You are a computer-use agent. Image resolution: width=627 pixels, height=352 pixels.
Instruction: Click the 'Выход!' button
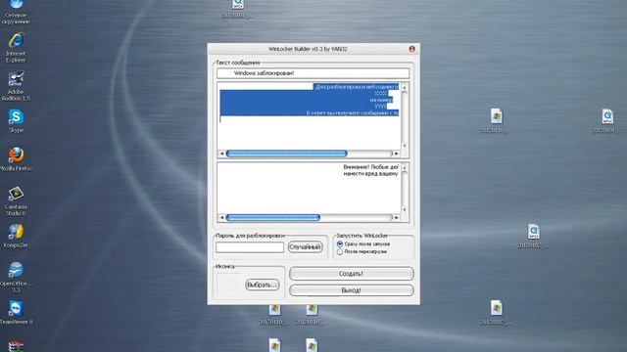[x=351, y=290]
